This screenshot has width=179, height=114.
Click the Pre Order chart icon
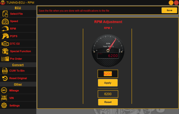click(5, 59)
